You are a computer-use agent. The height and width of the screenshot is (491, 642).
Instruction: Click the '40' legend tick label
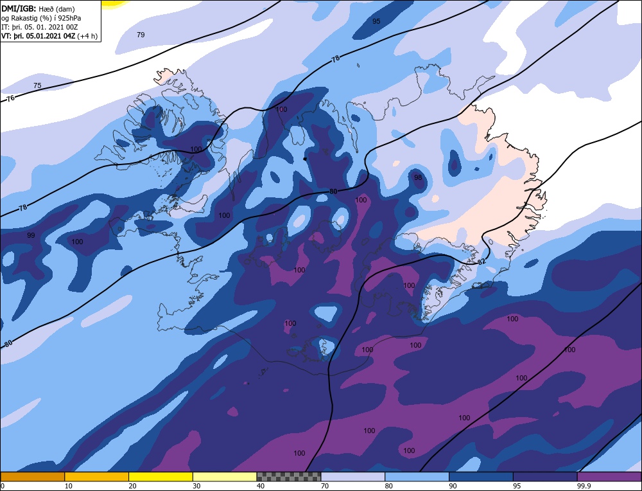(261, 486)
